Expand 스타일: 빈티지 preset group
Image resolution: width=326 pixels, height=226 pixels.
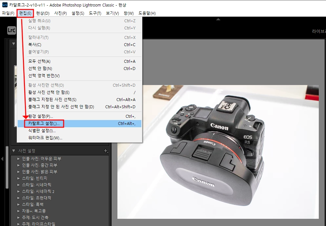18,178
